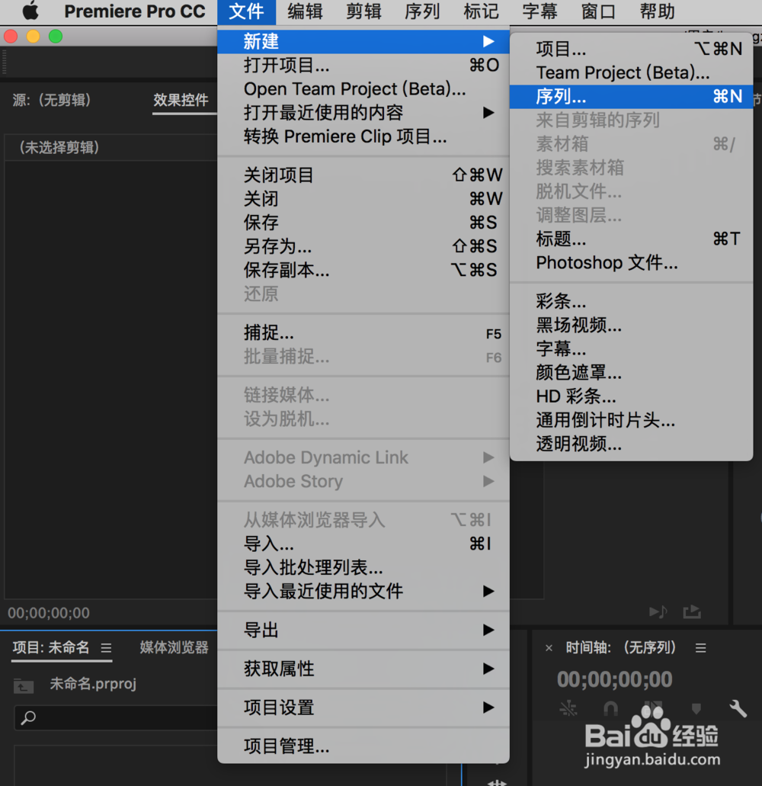
Task: Choose 透明视频... option
Action: (631, 444)
